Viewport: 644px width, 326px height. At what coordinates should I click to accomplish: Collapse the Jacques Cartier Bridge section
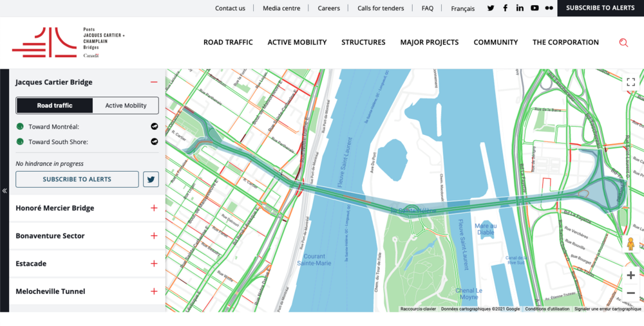(x=154, y=82)
